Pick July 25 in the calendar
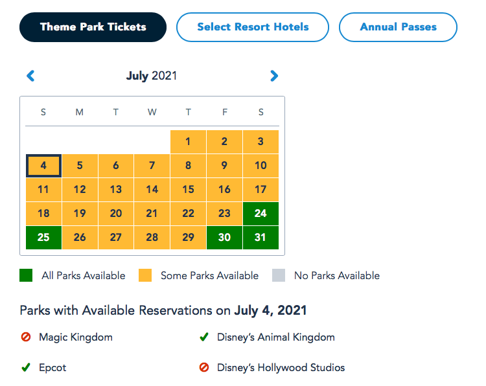Viewport: 486px width, 386px height. [43, 238]
